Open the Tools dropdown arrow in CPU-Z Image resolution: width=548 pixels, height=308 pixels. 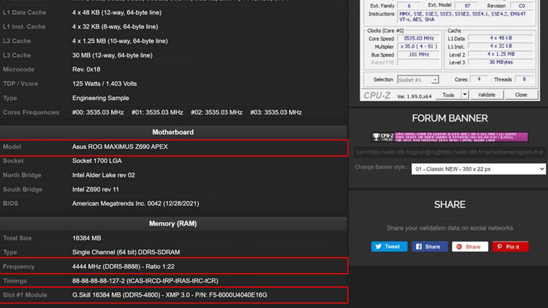point(465,95)
